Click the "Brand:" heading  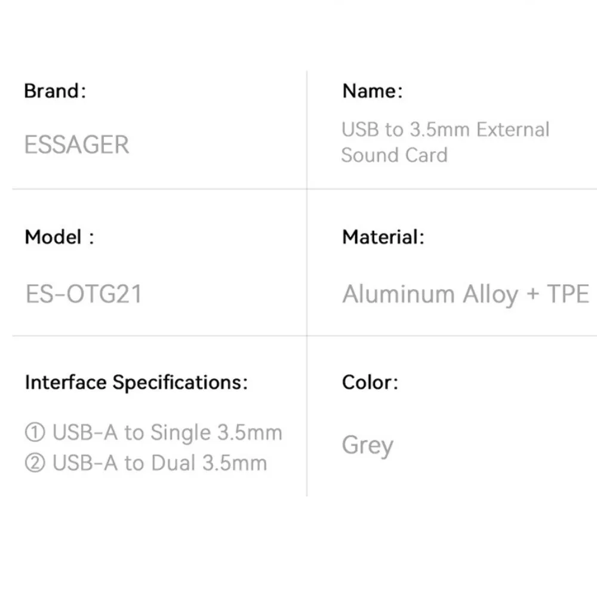point(55,91)
